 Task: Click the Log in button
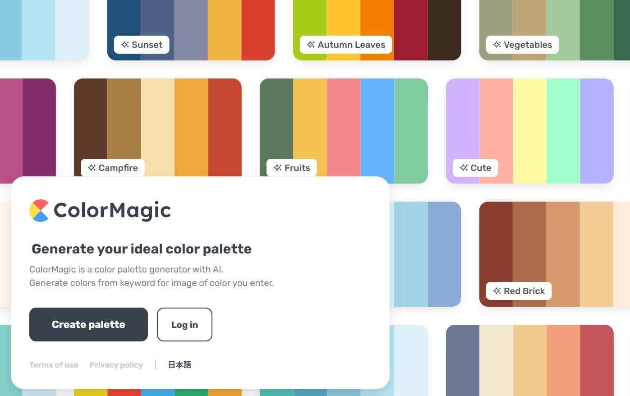point(184,324)
